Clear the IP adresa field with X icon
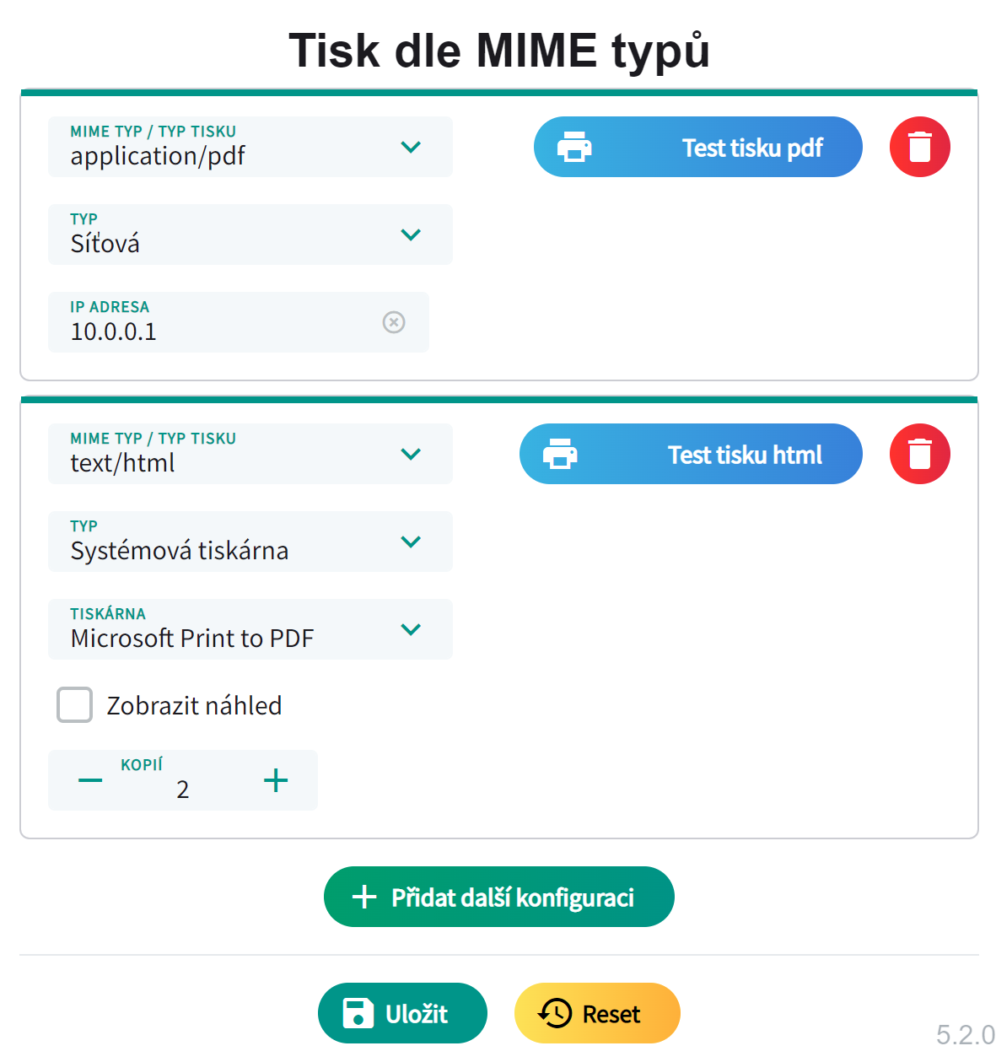Image resolution: width=996 pixels, height=1062 pixels. [394, 322]
